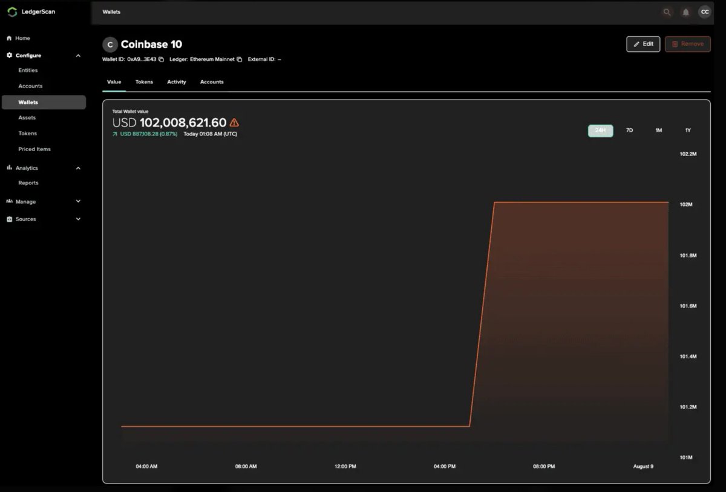This screenshot has height=492, width=726.
Task: Switch to the Value tab
Action: [114, 82]
